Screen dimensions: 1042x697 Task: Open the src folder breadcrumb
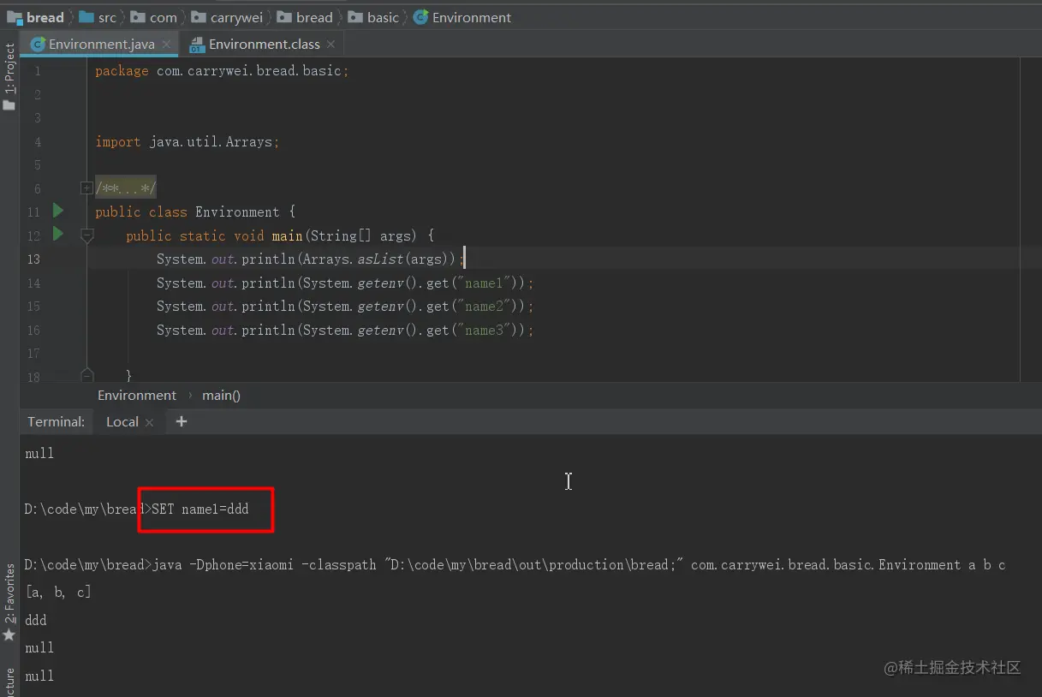coord(98,17)
